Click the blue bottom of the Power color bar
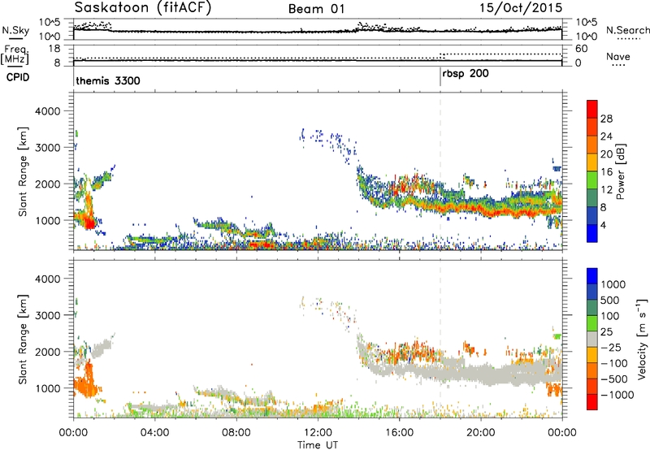 pos(592,233)
